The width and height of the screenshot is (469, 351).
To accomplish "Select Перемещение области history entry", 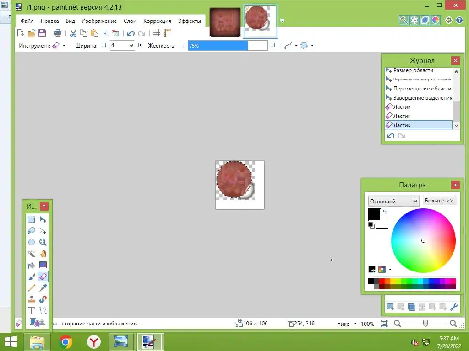I will click(419, 89).
